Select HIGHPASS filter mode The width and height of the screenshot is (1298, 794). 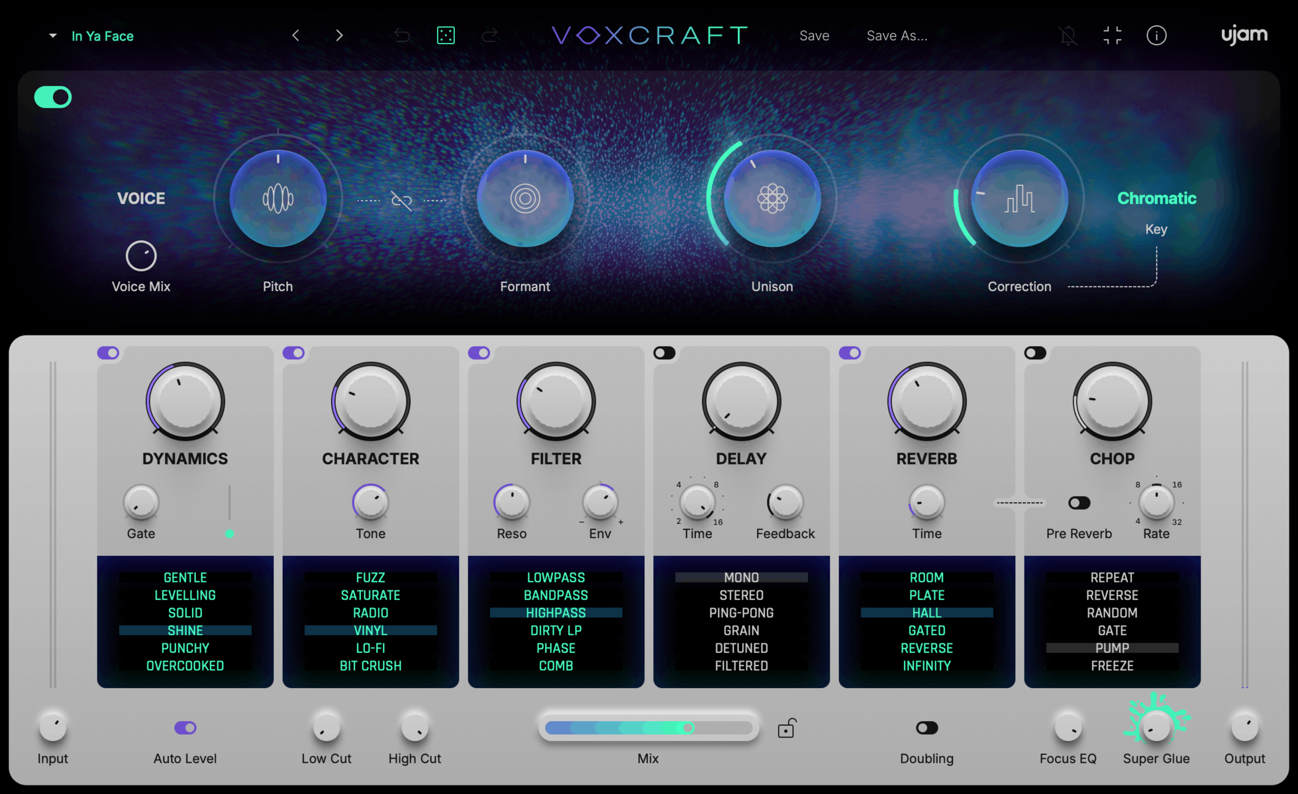pos(556,613)
